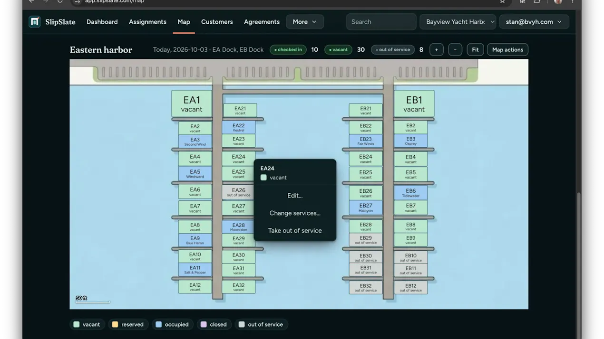Select slip EB1 on the map
This screenshot has width=604, height=339.
[x=414, y=104]
